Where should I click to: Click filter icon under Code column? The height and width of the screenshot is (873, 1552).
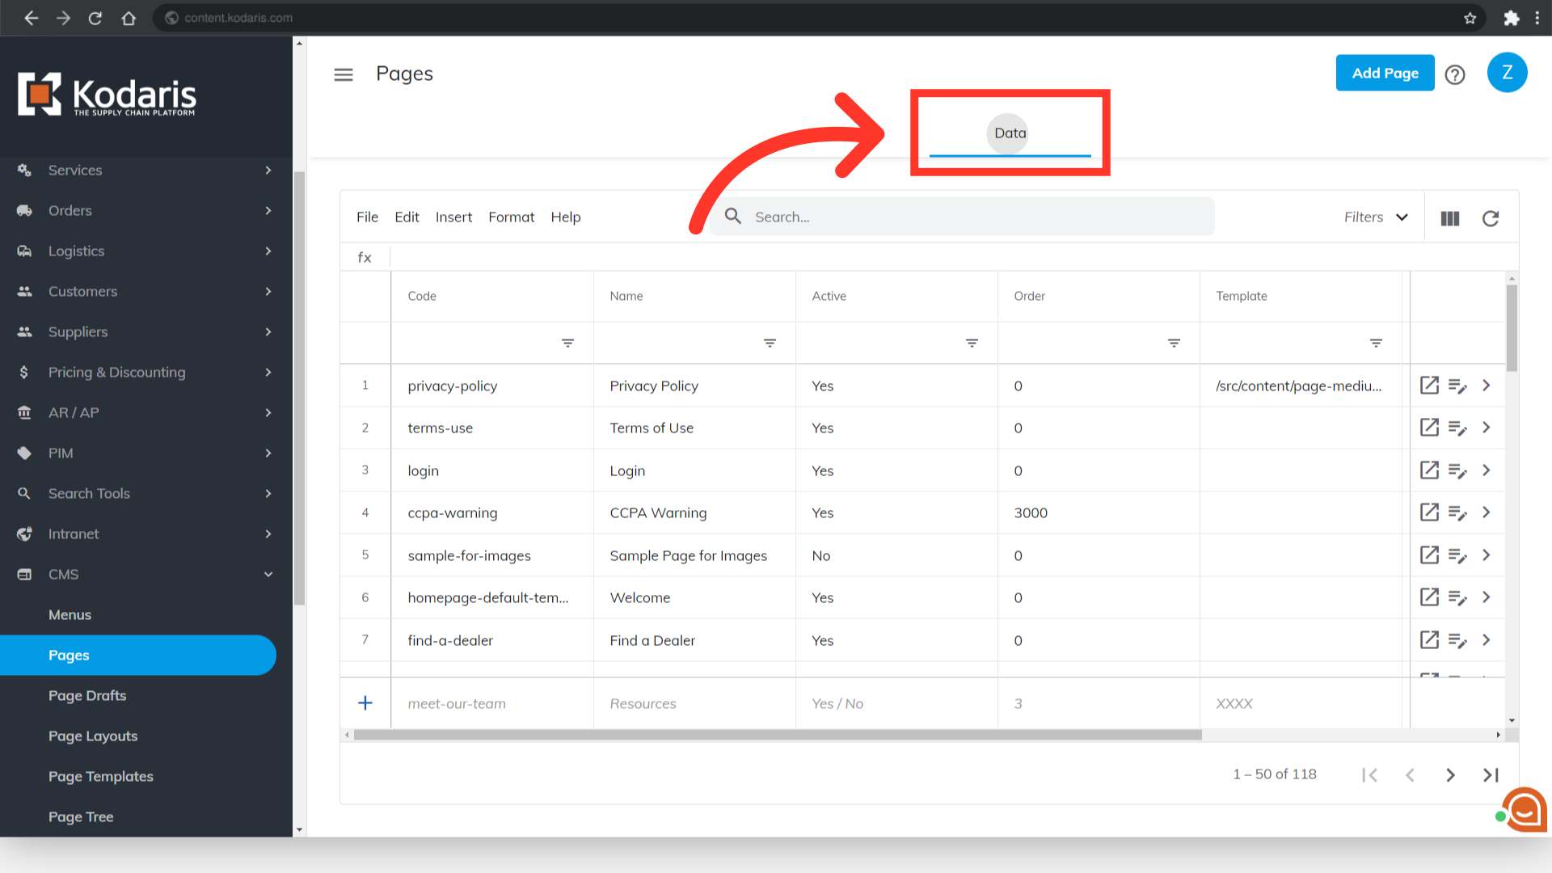click(x=567, y=344)
